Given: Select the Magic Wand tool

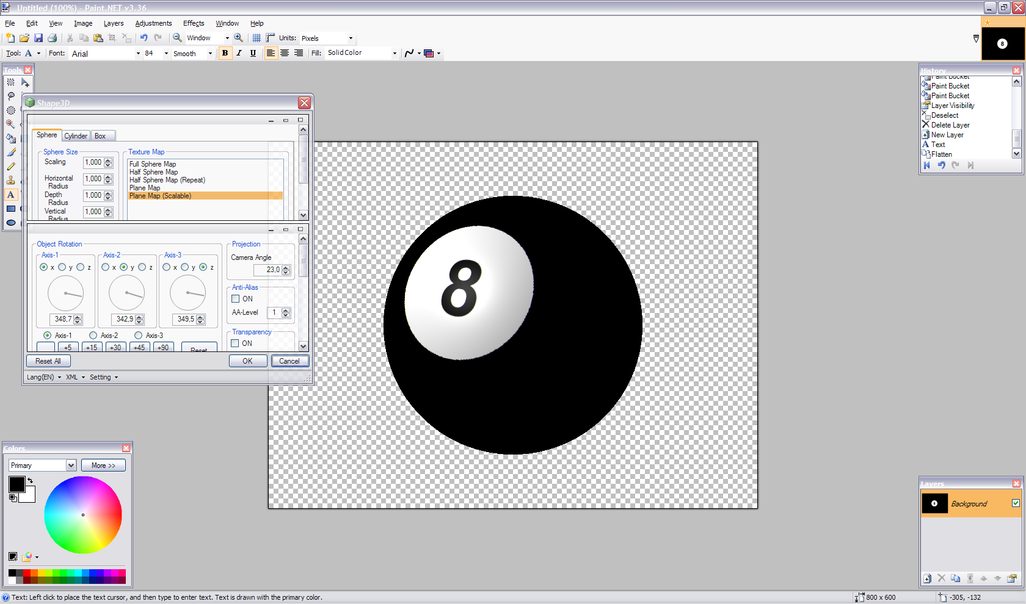Looking at the screenshot, I should pos(11,123).
